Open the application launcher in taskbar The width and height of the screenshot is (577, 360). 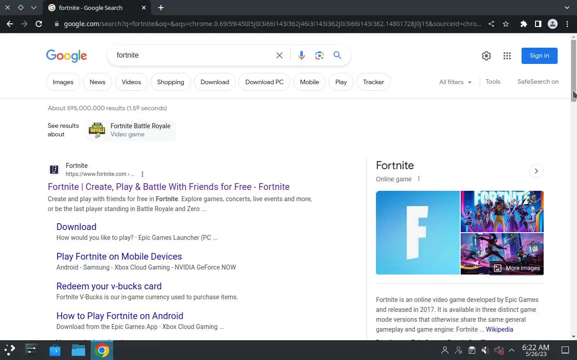[9, 350]
